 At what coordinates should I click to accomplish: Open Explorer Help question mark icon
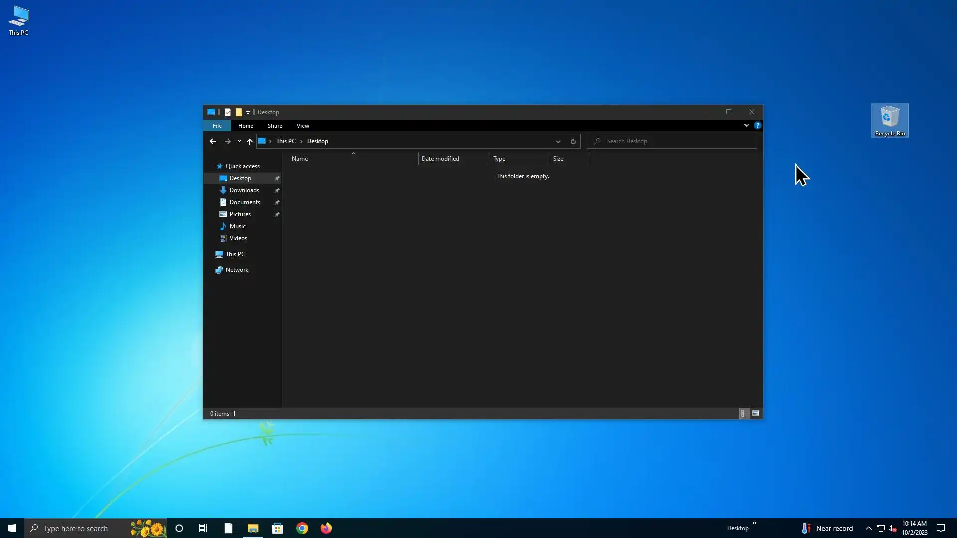pyautogui.click(x=757, y=126)
